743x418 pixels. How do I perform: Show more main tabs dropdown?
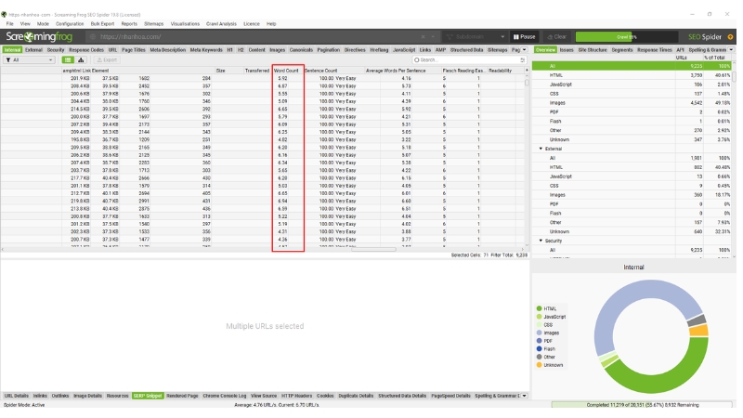point(525,50)
